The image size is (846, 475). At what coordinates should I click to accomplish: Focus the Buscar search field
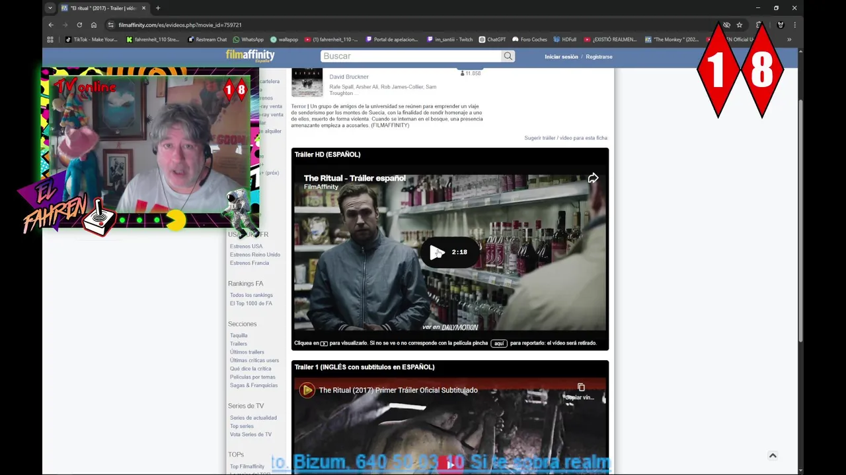click(x=411, y=56)
